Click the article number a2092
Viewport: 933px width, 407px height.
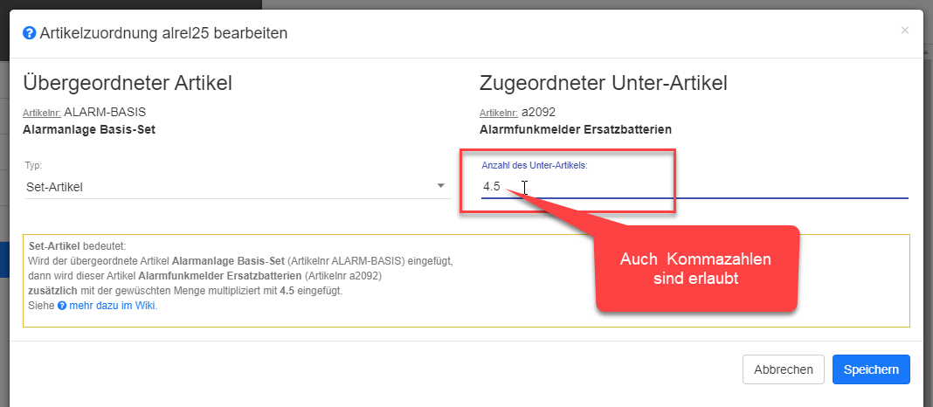pos(538,112)
